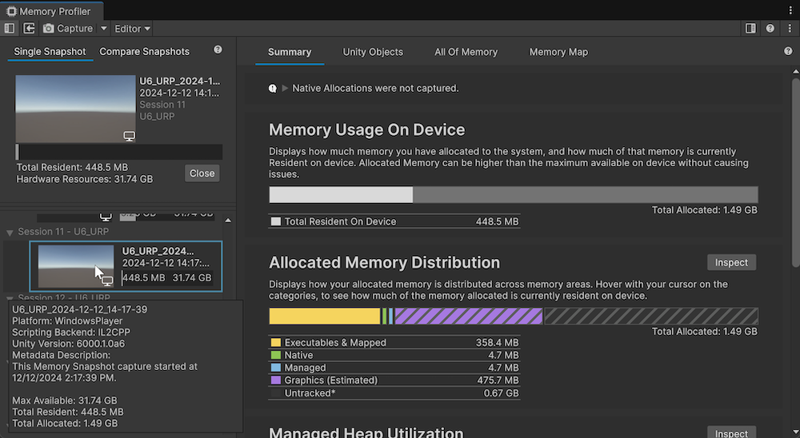The width and height of the screenshot is (800, 438).
Task: Click the Total Resident On Device color swatch
Action: click(276, 222)
